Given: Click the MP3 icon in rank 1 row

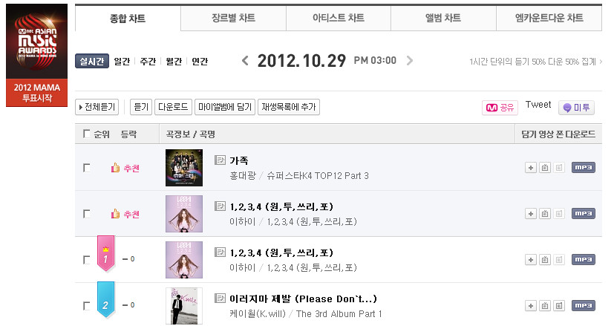Looking at the screenshot, I should [583, 260].
